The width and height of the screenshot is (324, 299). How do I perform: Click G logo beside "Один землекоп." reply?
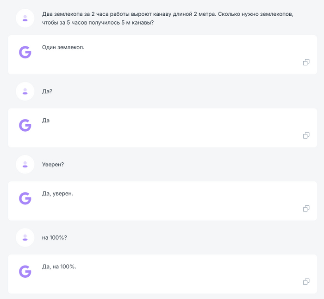25,52
